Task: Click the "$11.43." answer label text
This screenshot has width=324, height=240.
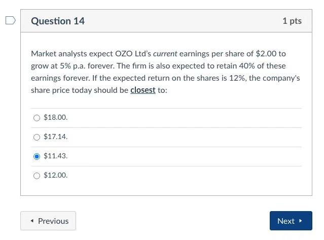Action: 56,156
